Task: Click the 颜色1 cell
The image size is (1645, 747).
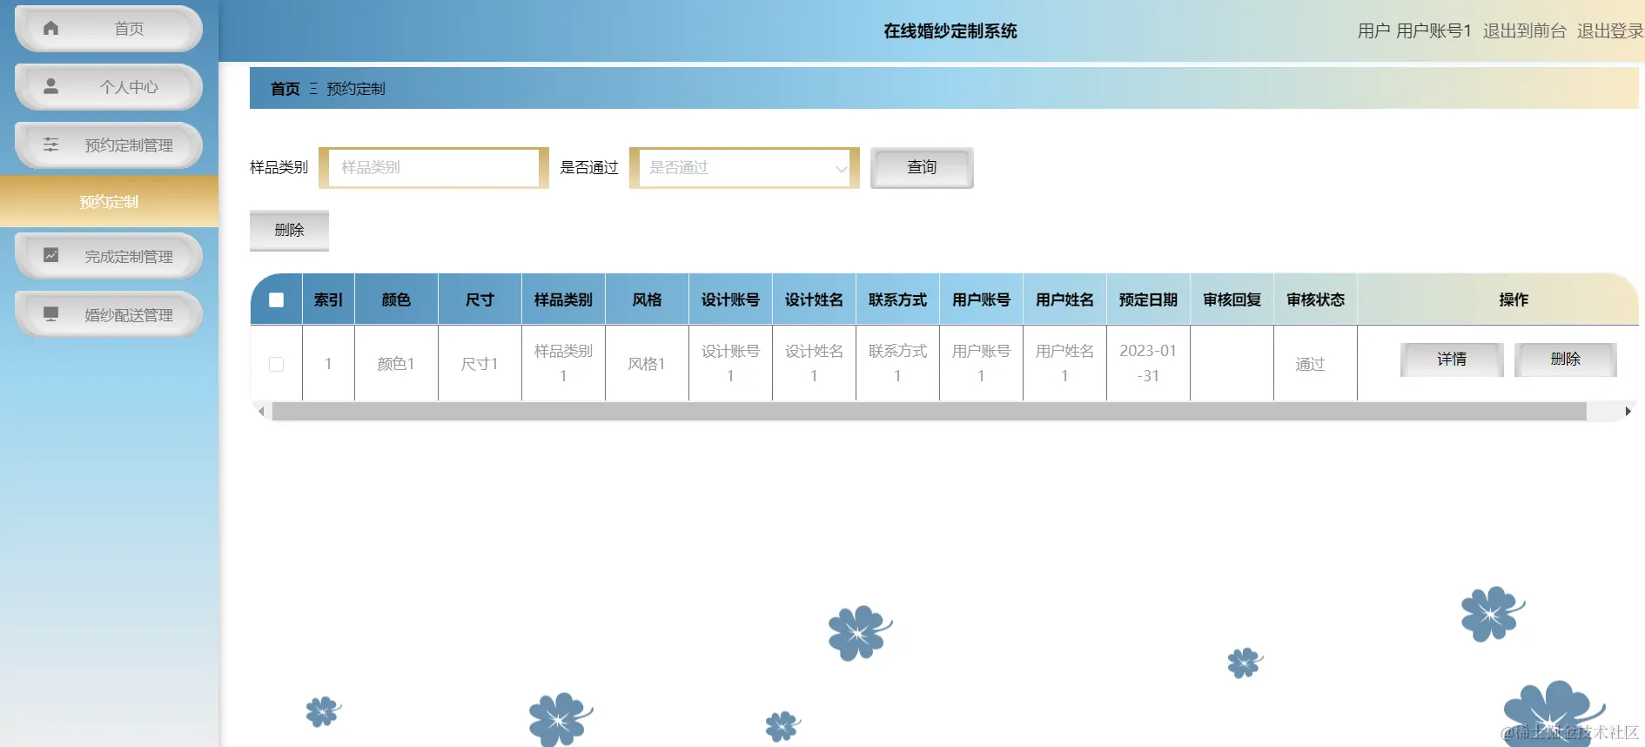Action: 396,364
